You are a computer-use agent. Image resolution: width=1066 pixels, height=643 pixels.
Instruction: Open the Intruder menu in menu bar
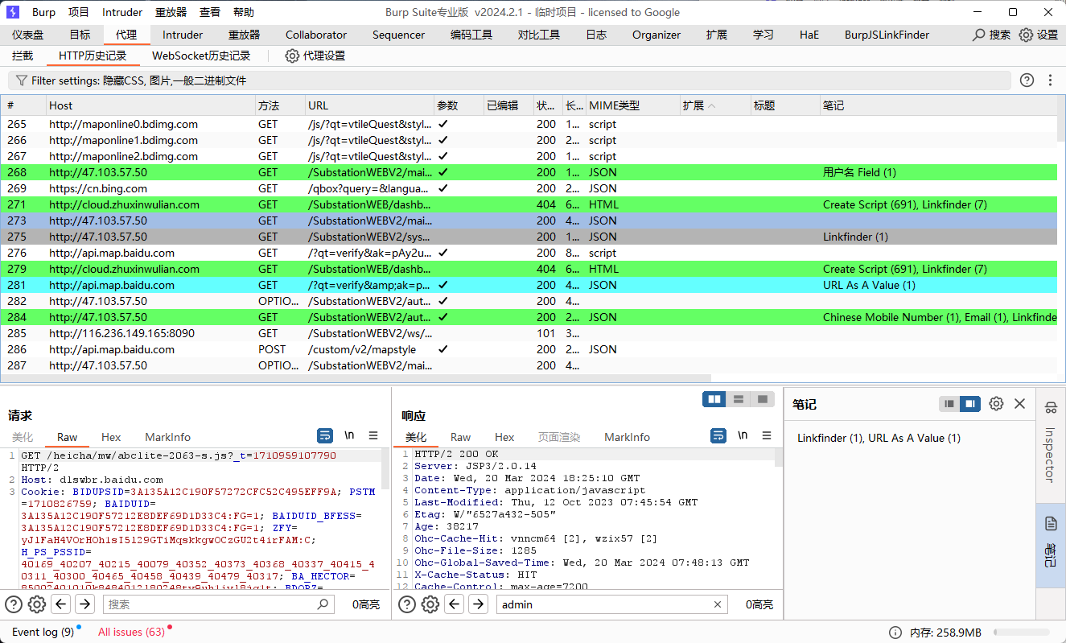click(122, 12)
